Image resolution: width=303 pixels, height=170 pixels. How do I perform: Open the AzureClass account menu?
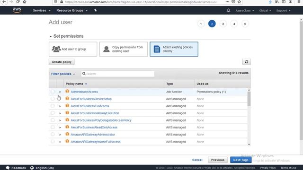point(245,10)
